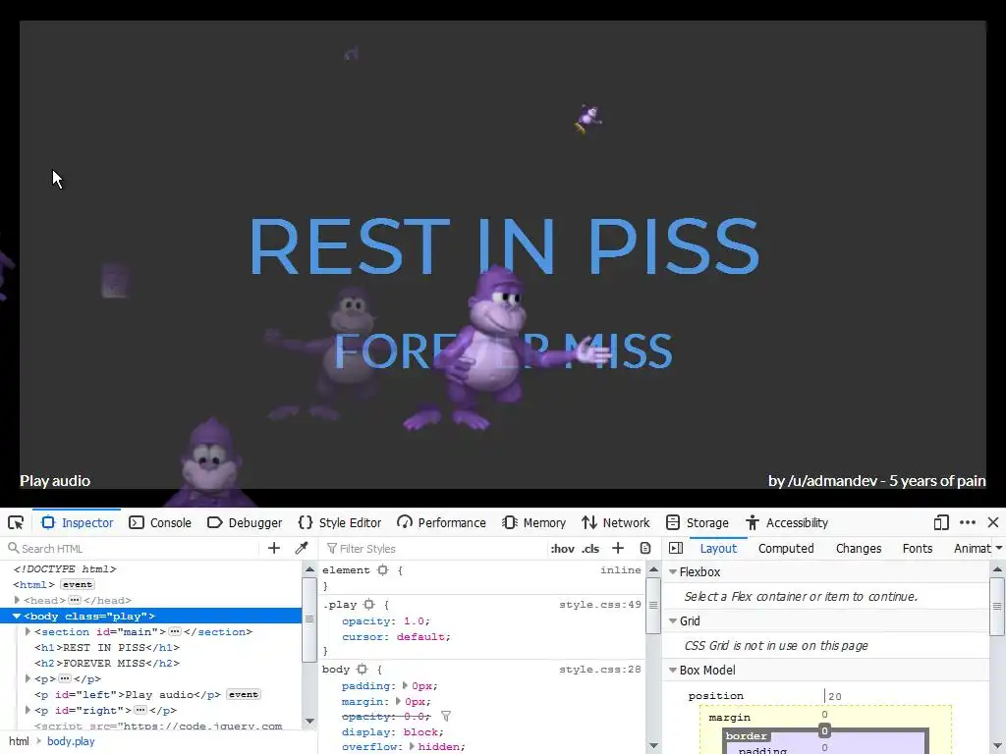Viewport: 1006px width, 754px height.
Task: Select the DOCTYPE html node
Action: click(65, 568)
